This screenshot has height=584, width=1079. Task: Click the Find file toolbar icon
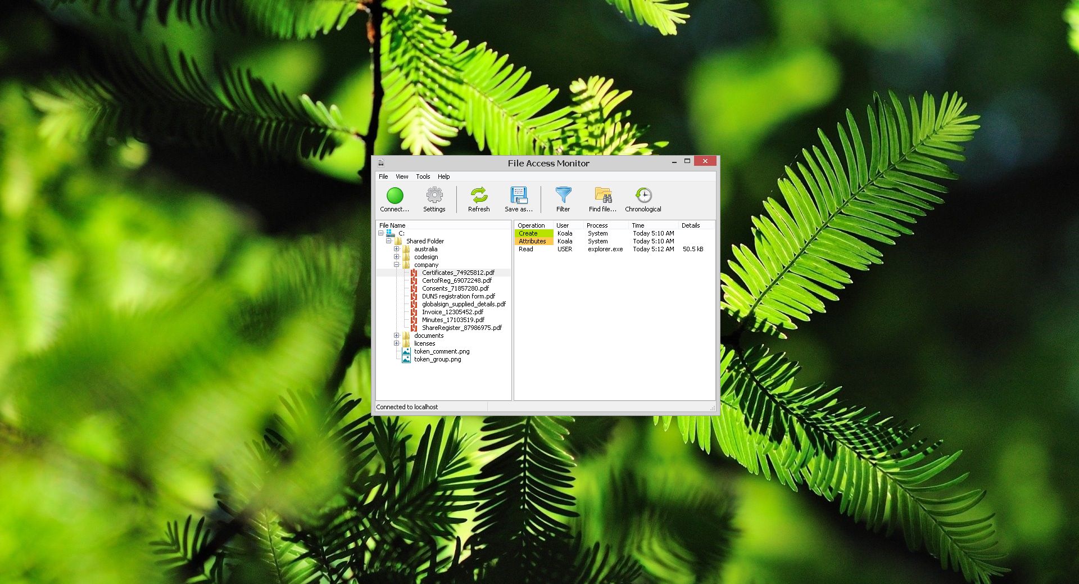(x=602, y=198)
